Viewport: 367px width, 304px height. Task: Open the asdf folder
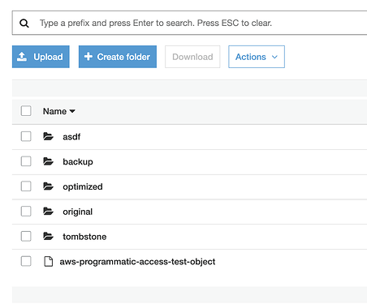pos(71,137)
